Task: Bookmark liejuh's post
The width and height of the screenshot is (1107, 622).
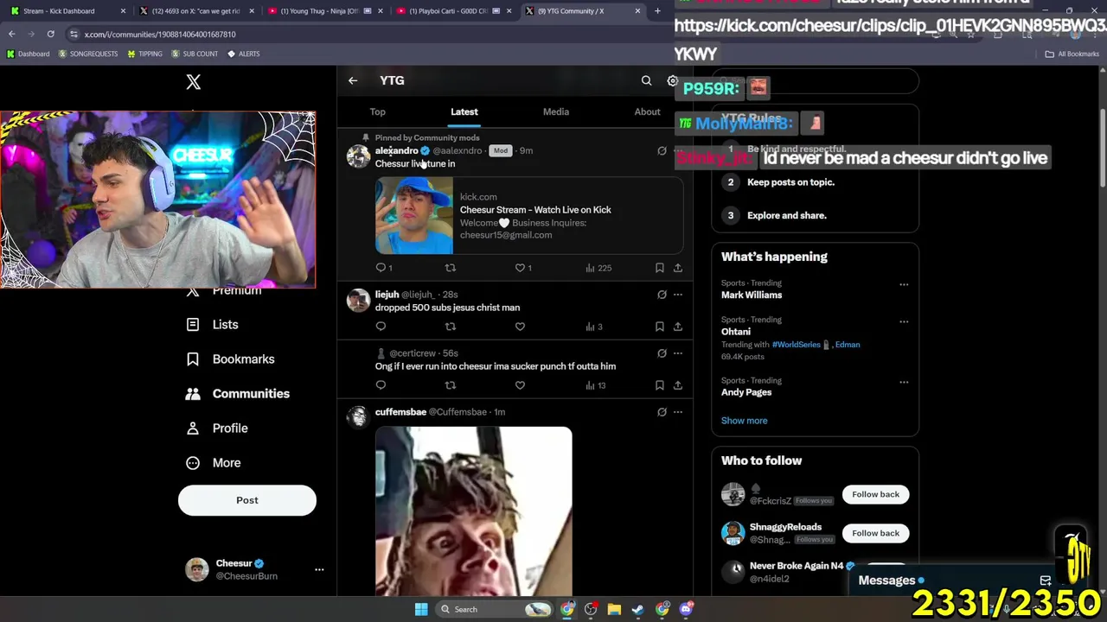Action: point(659,327)
